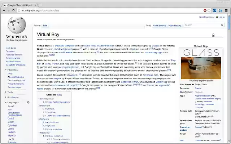
Task: Open the View history tab
Action: tap(175, 26)
